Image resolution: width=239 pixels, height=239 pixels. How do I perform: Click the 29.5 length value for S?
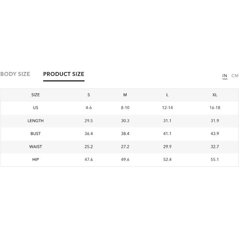coord(88,121)
